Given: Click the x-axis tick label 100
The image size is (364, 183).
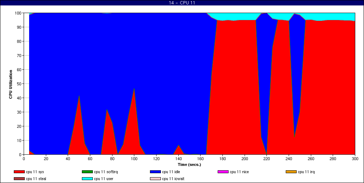Looking at the screenshot, I should 134,159.
